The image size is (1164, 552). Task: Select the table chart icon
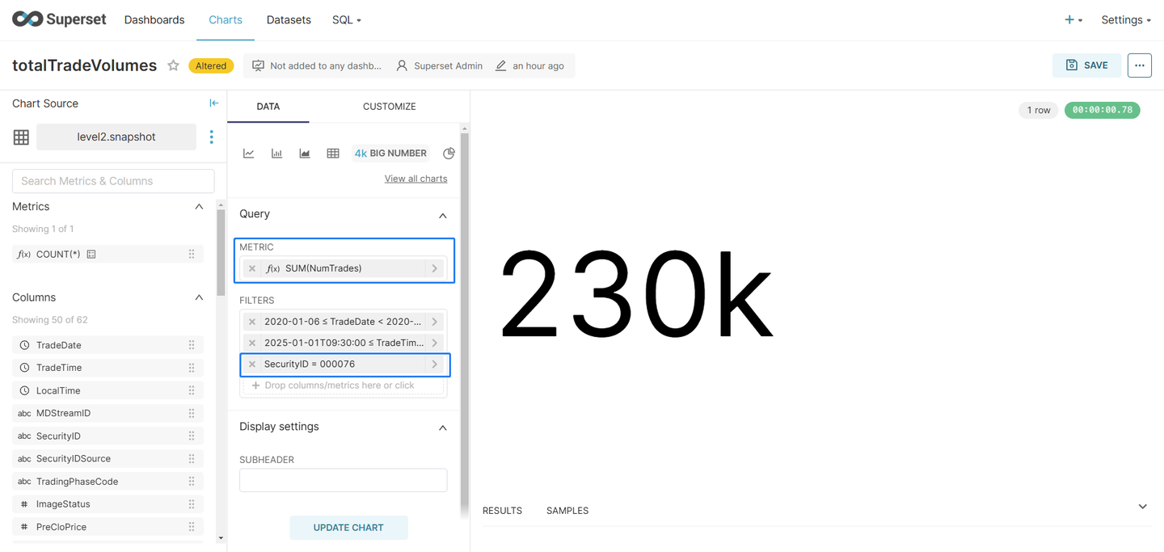click(x=333, y=154)
